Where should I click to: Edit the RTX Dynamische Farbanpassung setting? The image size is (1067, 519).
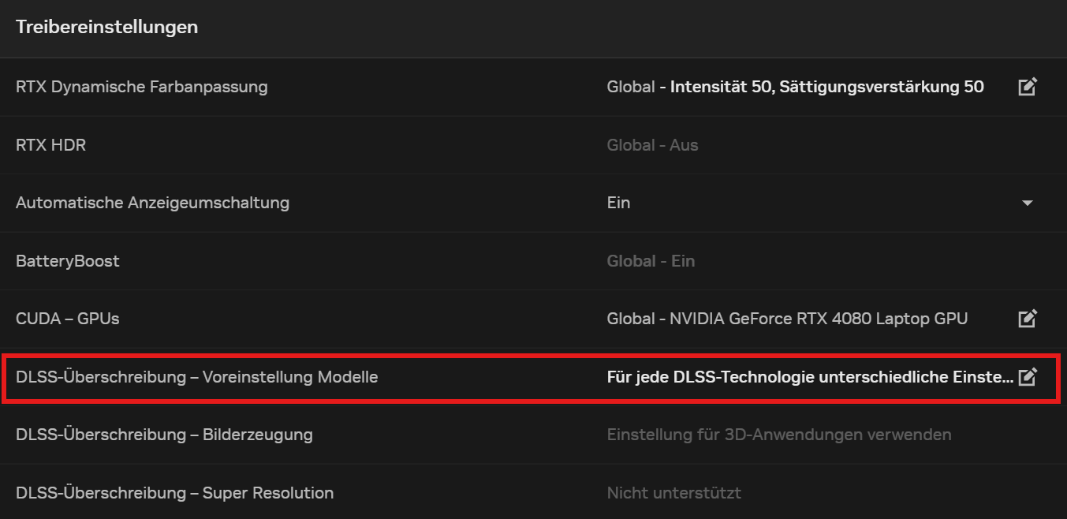1027,87
